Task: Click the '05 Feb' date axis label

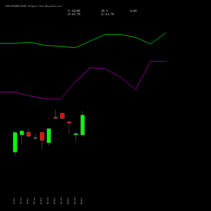Action: click(68, 201)
